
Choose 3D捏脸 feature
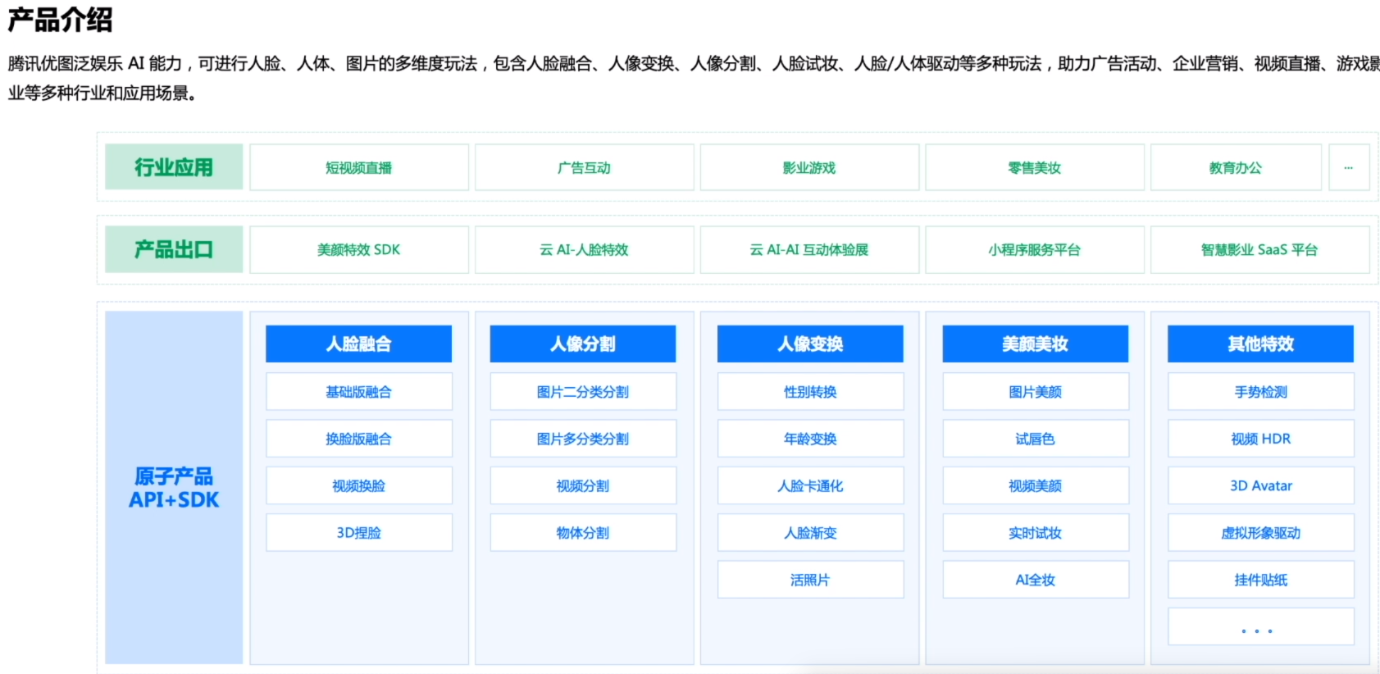(x=359, y=532)
